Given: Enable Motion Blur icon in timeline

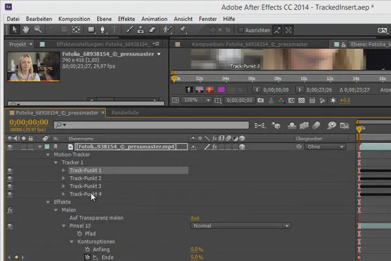Looking at the screenshot, I should click(x=316, y=125).
